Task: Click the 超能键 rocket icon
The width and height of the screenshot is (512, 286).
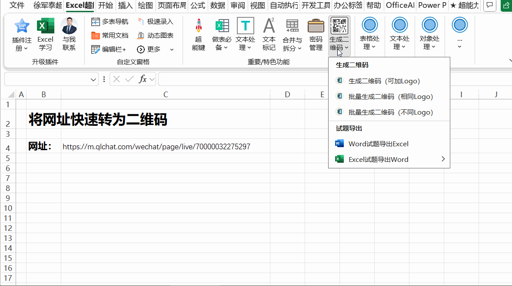Action: pyautogui.click(x=199, y=26)
